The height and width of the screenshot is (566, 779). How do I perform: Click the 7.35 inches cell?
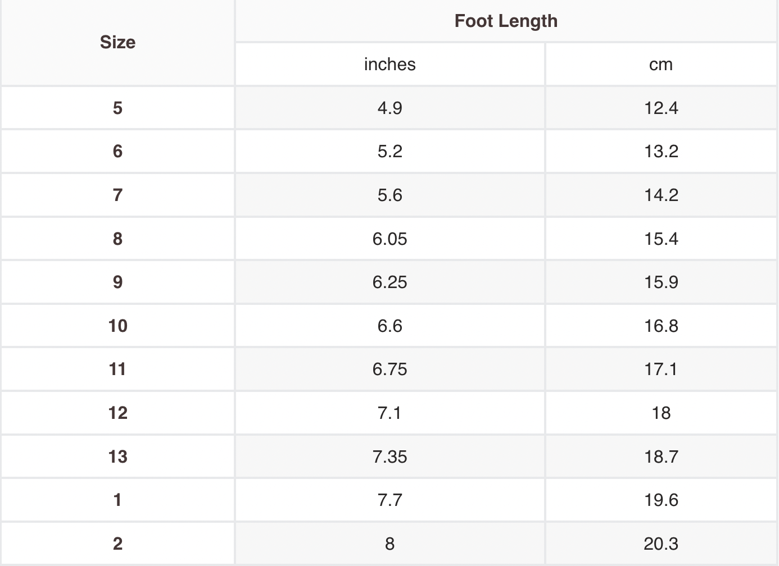[x=389, y=457]
